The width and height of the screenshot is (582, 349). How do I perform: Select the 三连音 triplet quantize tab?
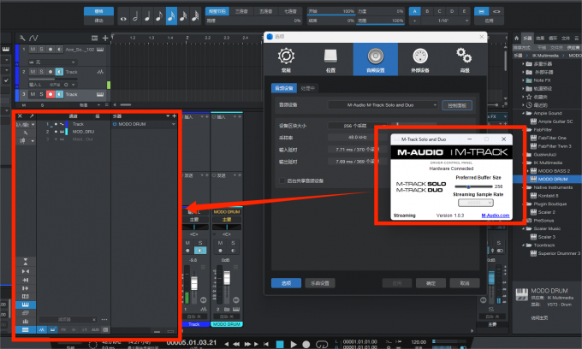241,11
